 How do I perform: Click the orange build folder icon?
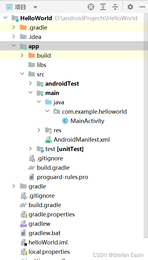pos(32,55)
